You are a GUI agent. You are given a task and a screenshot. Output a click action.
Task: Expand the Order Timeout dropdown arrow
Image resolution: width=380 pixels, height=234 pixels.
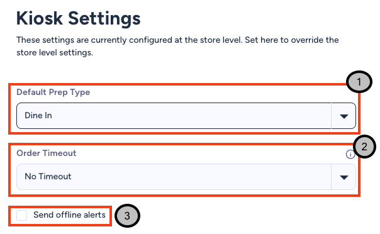coord(344,177)
